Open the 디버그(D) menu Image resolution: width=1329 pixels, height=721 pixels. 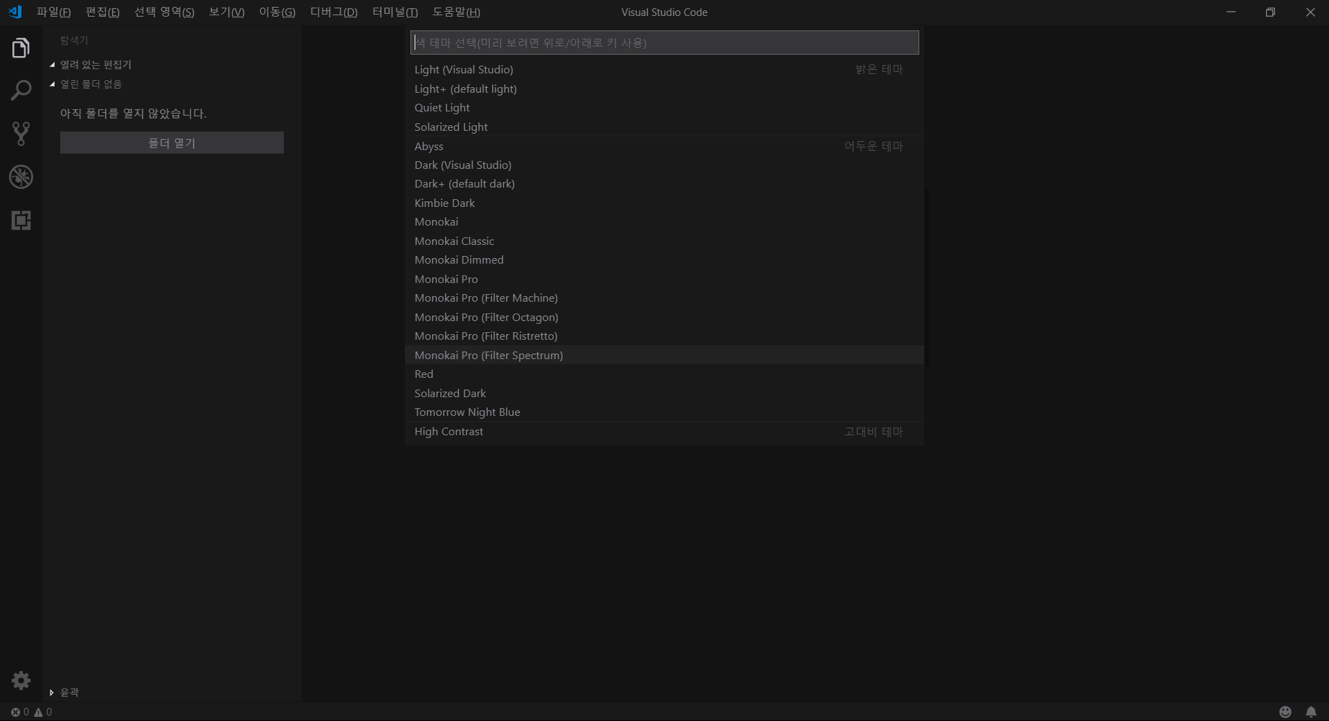click(334, 12)
